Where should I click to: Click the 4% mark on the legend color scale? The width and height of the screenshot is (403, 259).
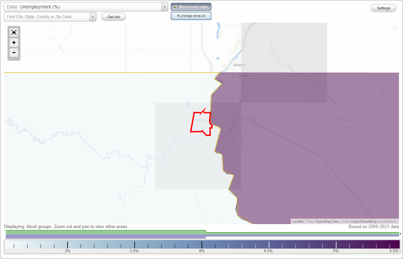click(x=201, y=246)
